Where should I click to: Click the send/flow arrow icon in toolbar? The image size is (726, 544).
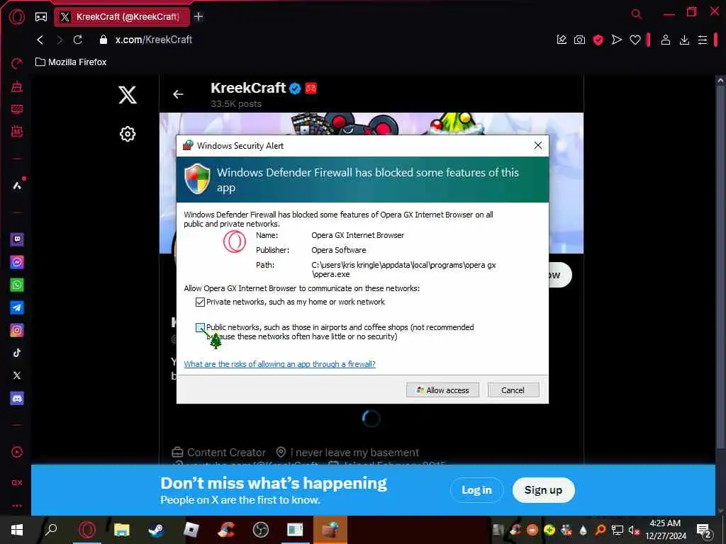point(617,40)
